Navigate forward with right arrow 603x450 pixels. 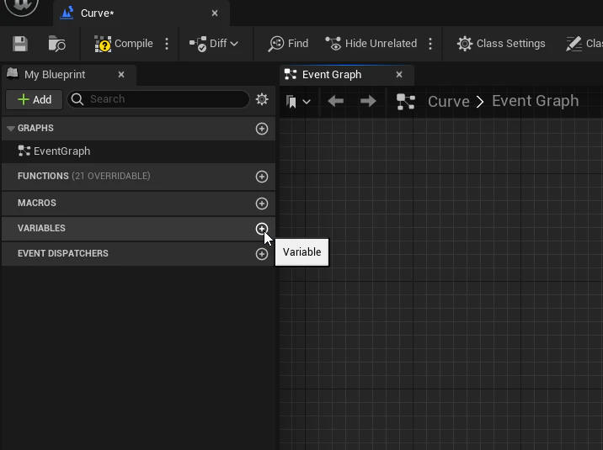coord(368,102)
